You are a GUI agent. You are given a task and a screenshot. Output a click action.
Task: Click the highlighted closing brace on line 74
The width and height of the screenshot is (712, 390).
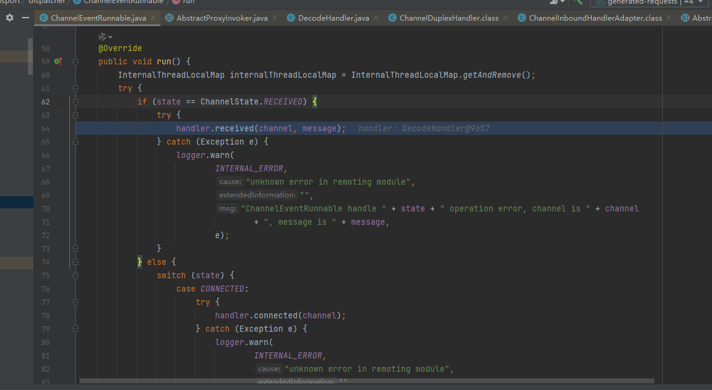coord(139,262)
